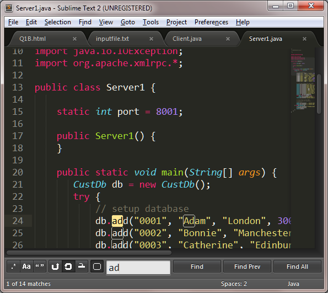Minimize the Sublime Text window
The width and height of the screenshot is (328, 293).
tap(276, 6)
